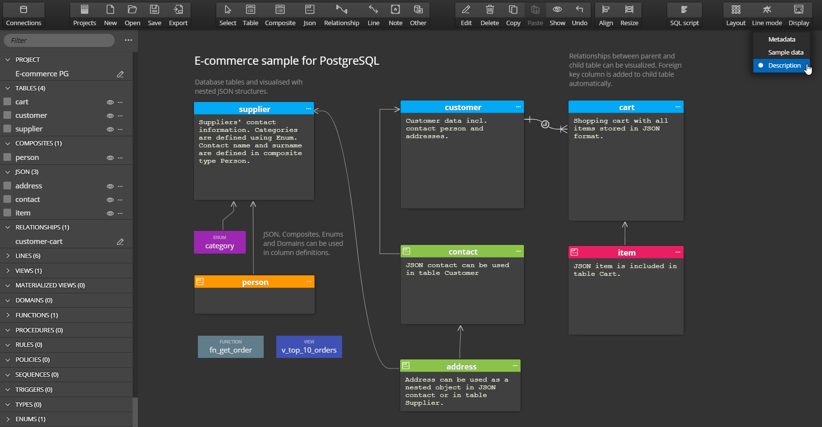The image size is (822, 427).
Task: Choose the Table tool
Action: point(251,15)
